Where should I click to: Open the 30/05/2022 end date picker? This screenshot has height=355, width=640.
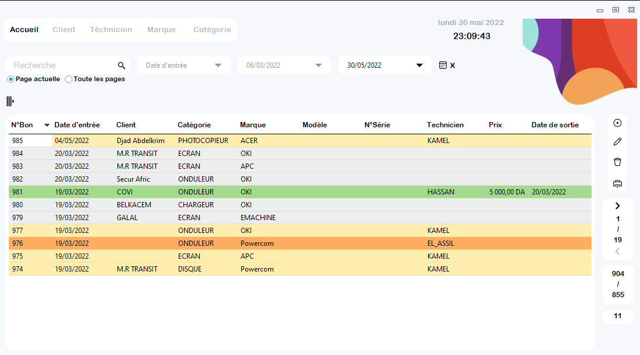tap(384, 65)
